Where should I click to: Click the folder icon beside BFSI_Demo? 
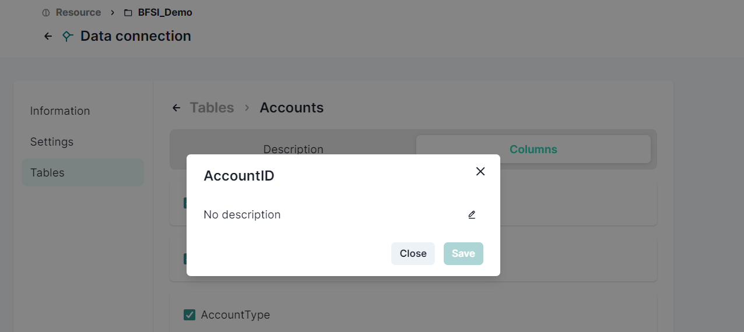[128, 13]
